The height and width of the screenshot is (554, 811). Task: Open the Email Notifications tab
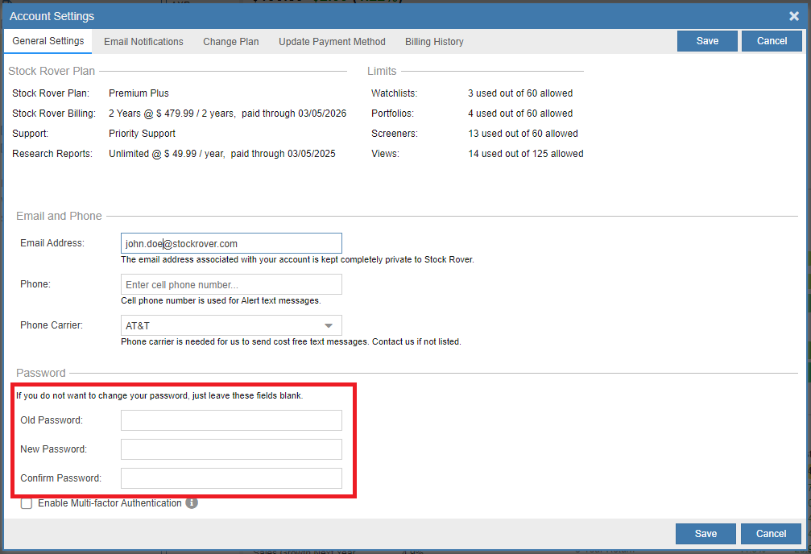tap(143, 42)
